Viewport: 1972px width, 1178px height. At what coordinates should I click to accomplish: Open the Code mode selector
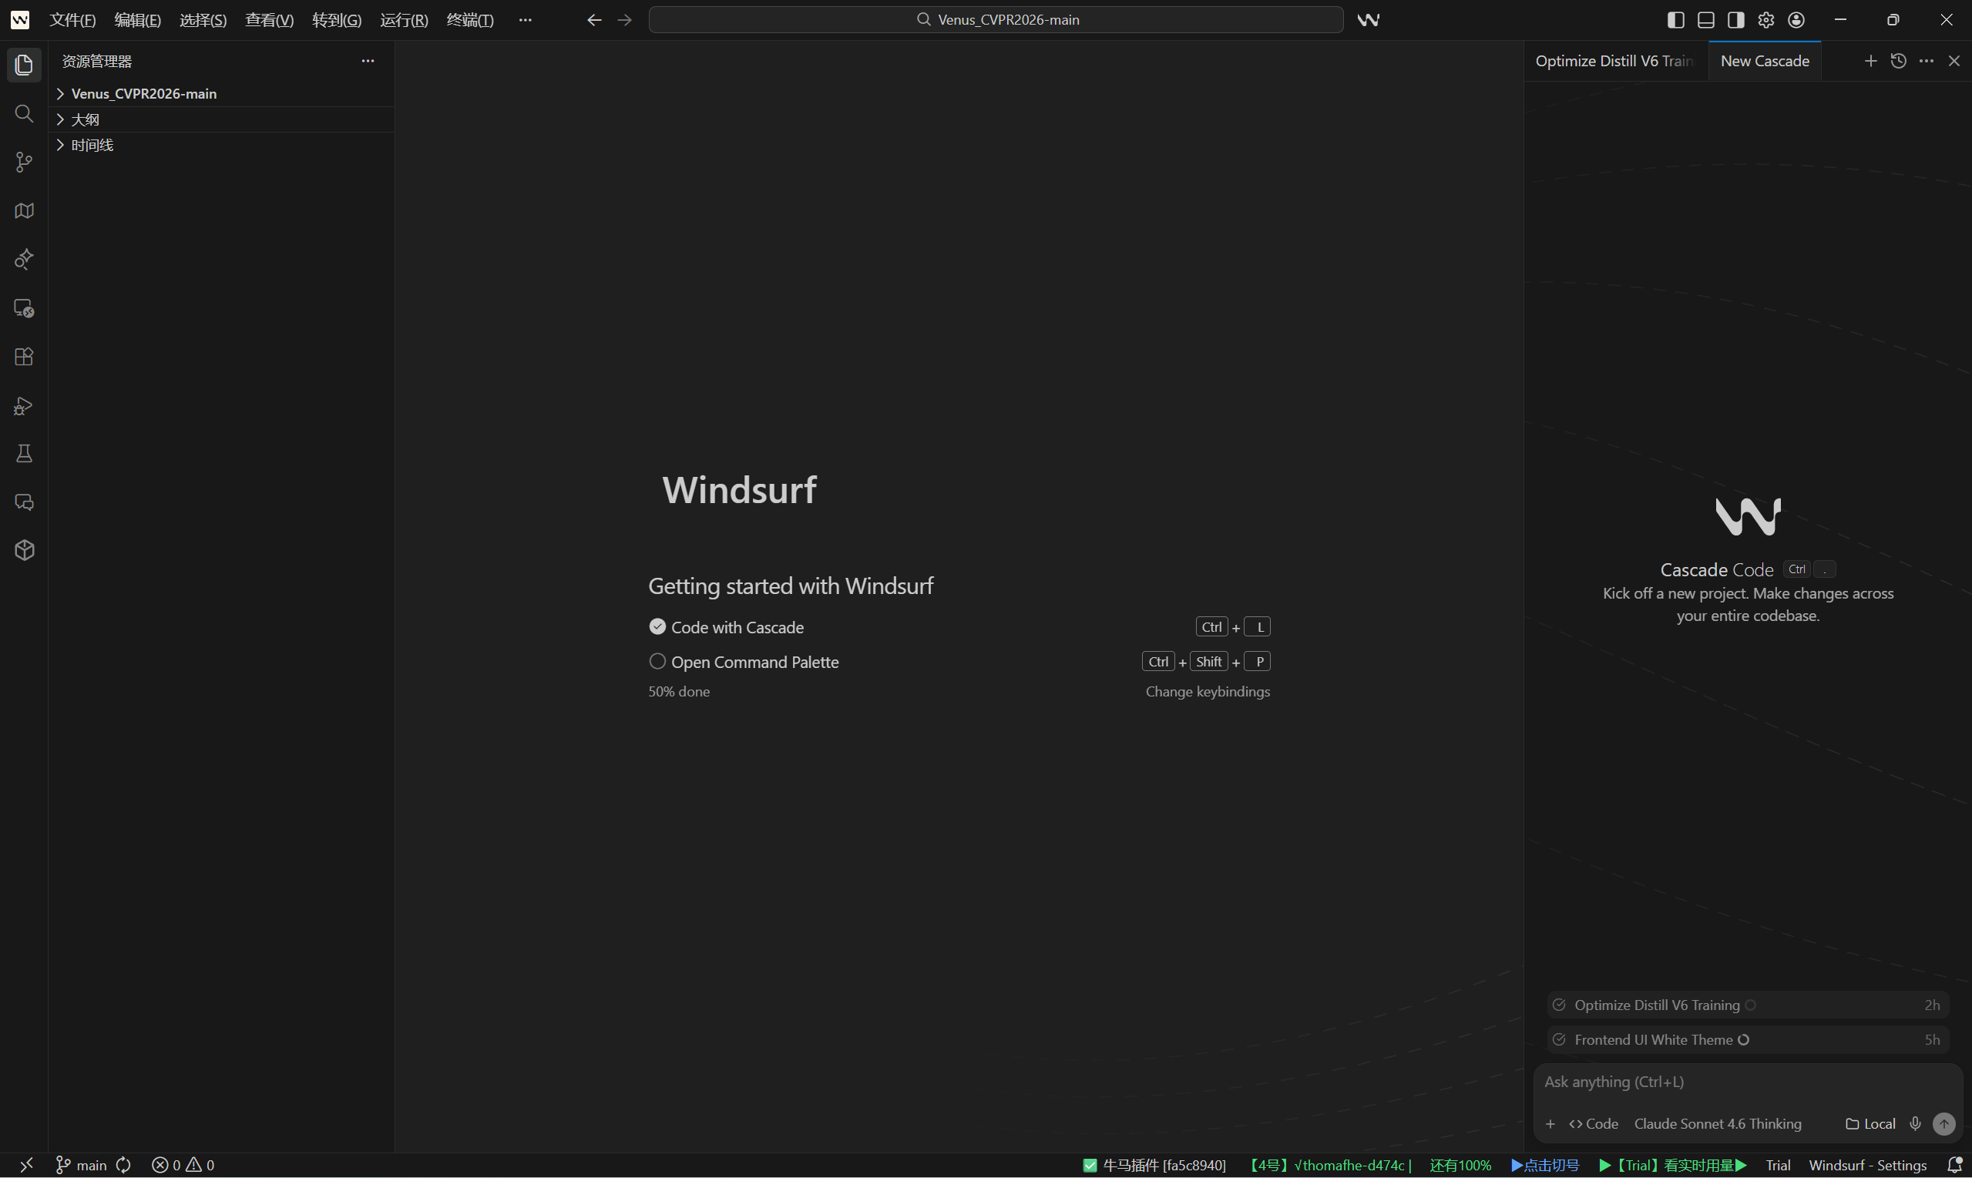tap(1594, 1124)
